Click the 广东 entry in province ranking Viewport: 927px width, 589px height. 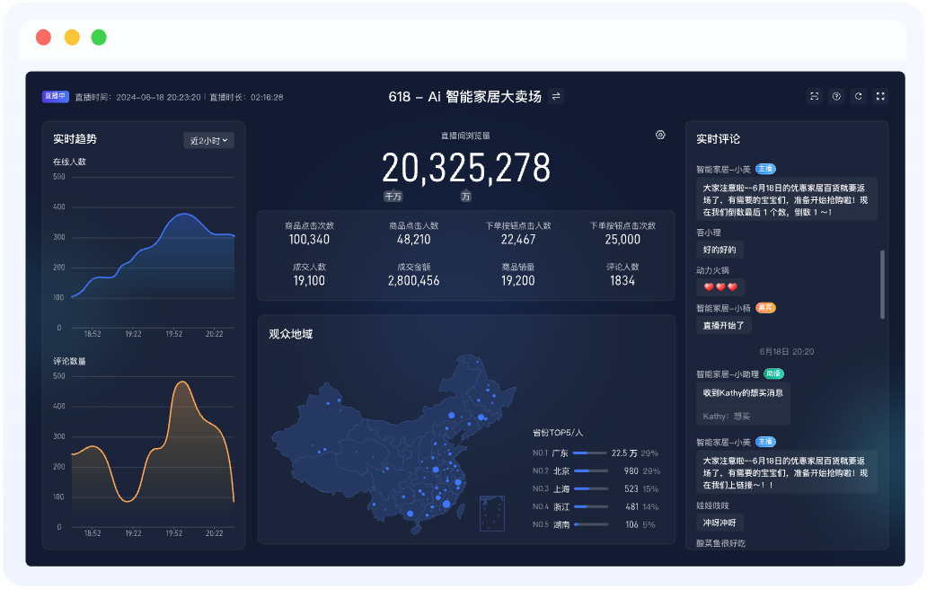click(x=560, y=453)
